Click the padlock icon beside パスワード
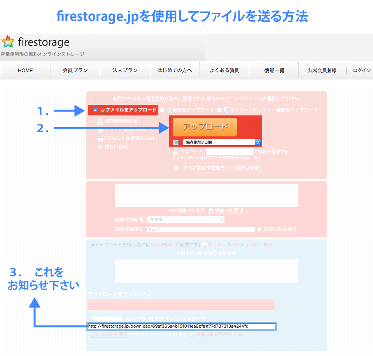Screen dimensions: 373x356 176,152
